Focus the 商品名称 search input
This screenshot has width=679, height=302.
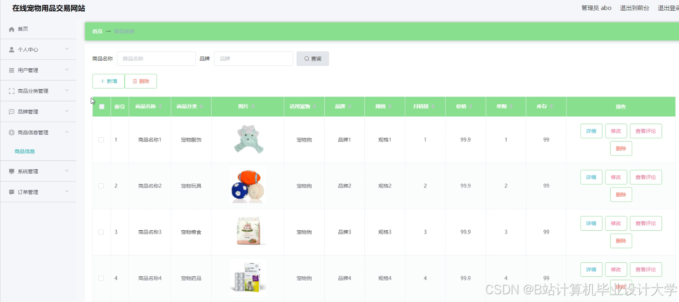157,59
